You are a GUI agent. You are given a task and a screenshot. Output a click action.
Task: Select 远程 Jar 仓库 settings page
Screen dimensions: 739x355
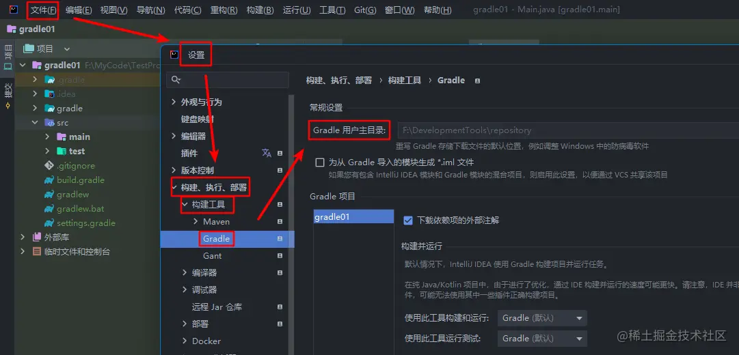[217, 307]
